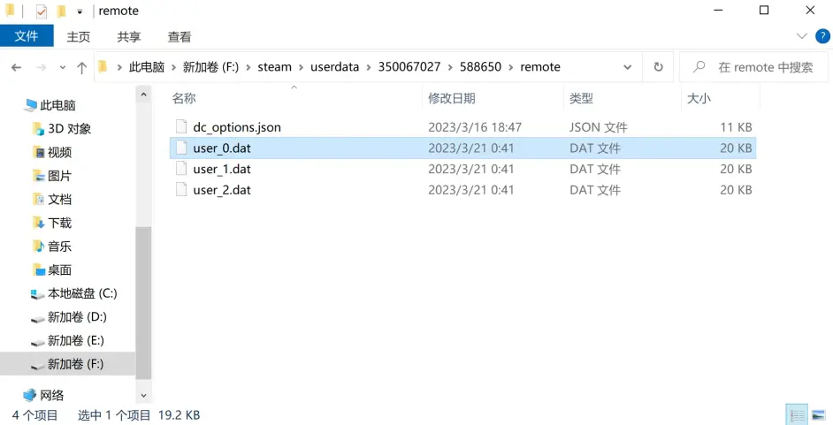Click steam in the address breadcrumb
The image size is (833, 425).
click(274, 67)
